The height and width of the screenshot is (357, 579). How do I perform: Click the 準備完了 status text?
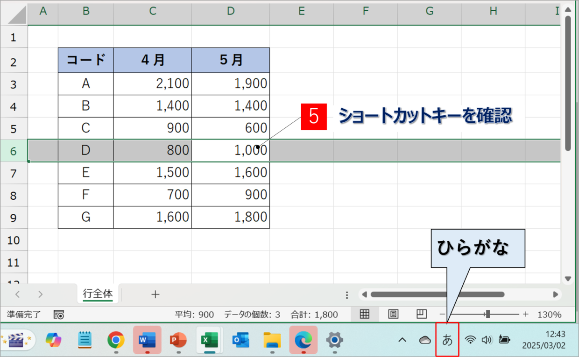click(24, 315)
